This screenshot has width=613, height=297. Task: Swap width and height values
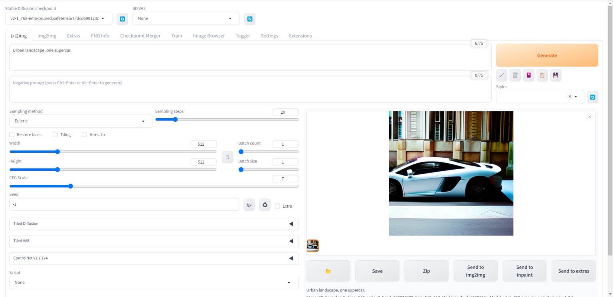[227, 157]
